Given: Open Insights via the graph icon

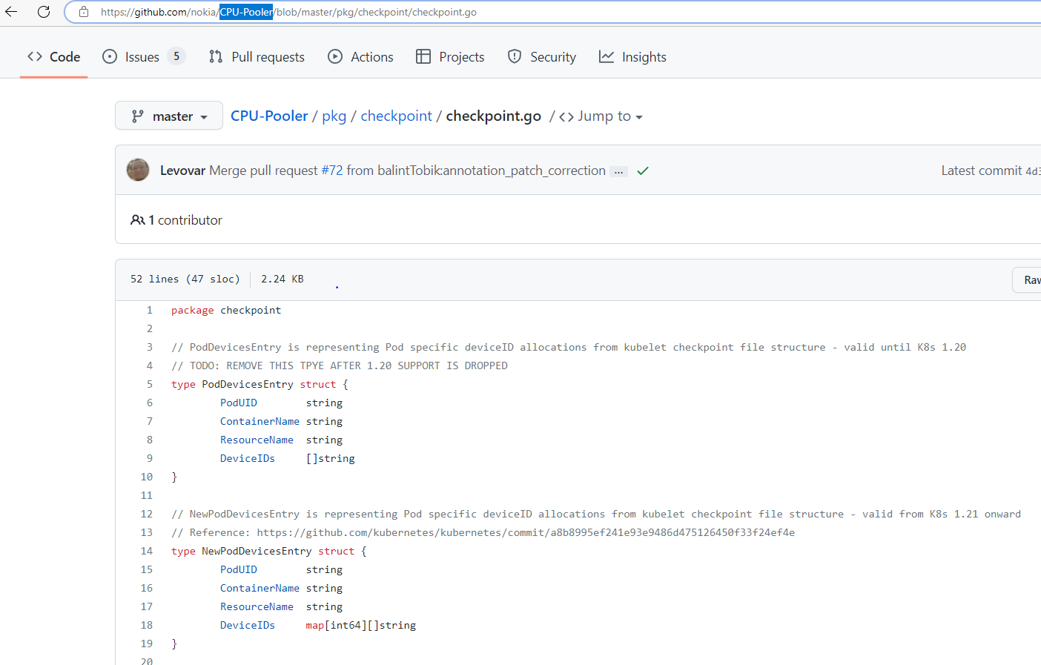Looking at the screenshot, I should click(x=607, y=56).
